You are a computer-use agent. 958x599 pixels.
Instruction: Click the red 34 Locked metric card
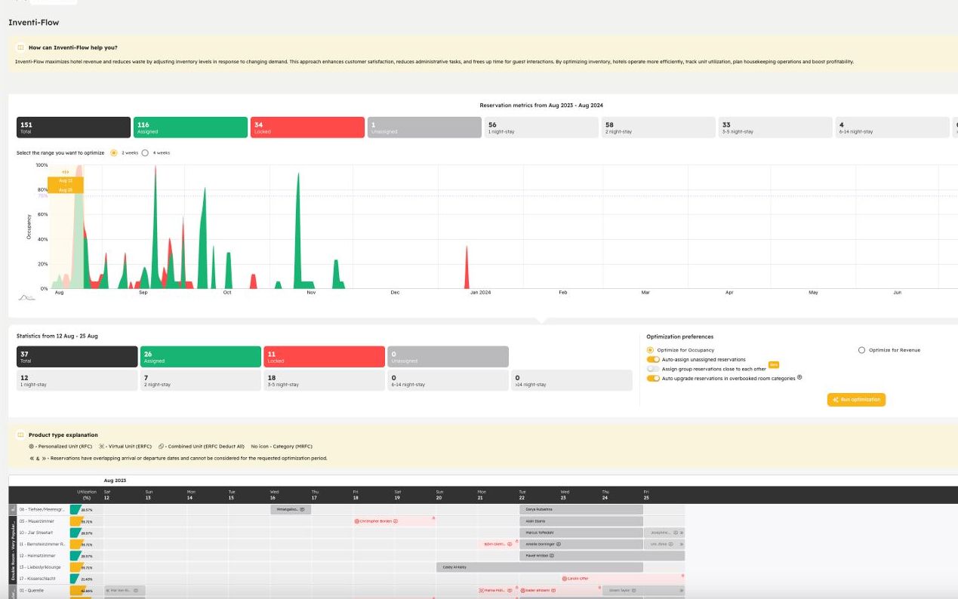pyautogui.click(x=306, y=127)
